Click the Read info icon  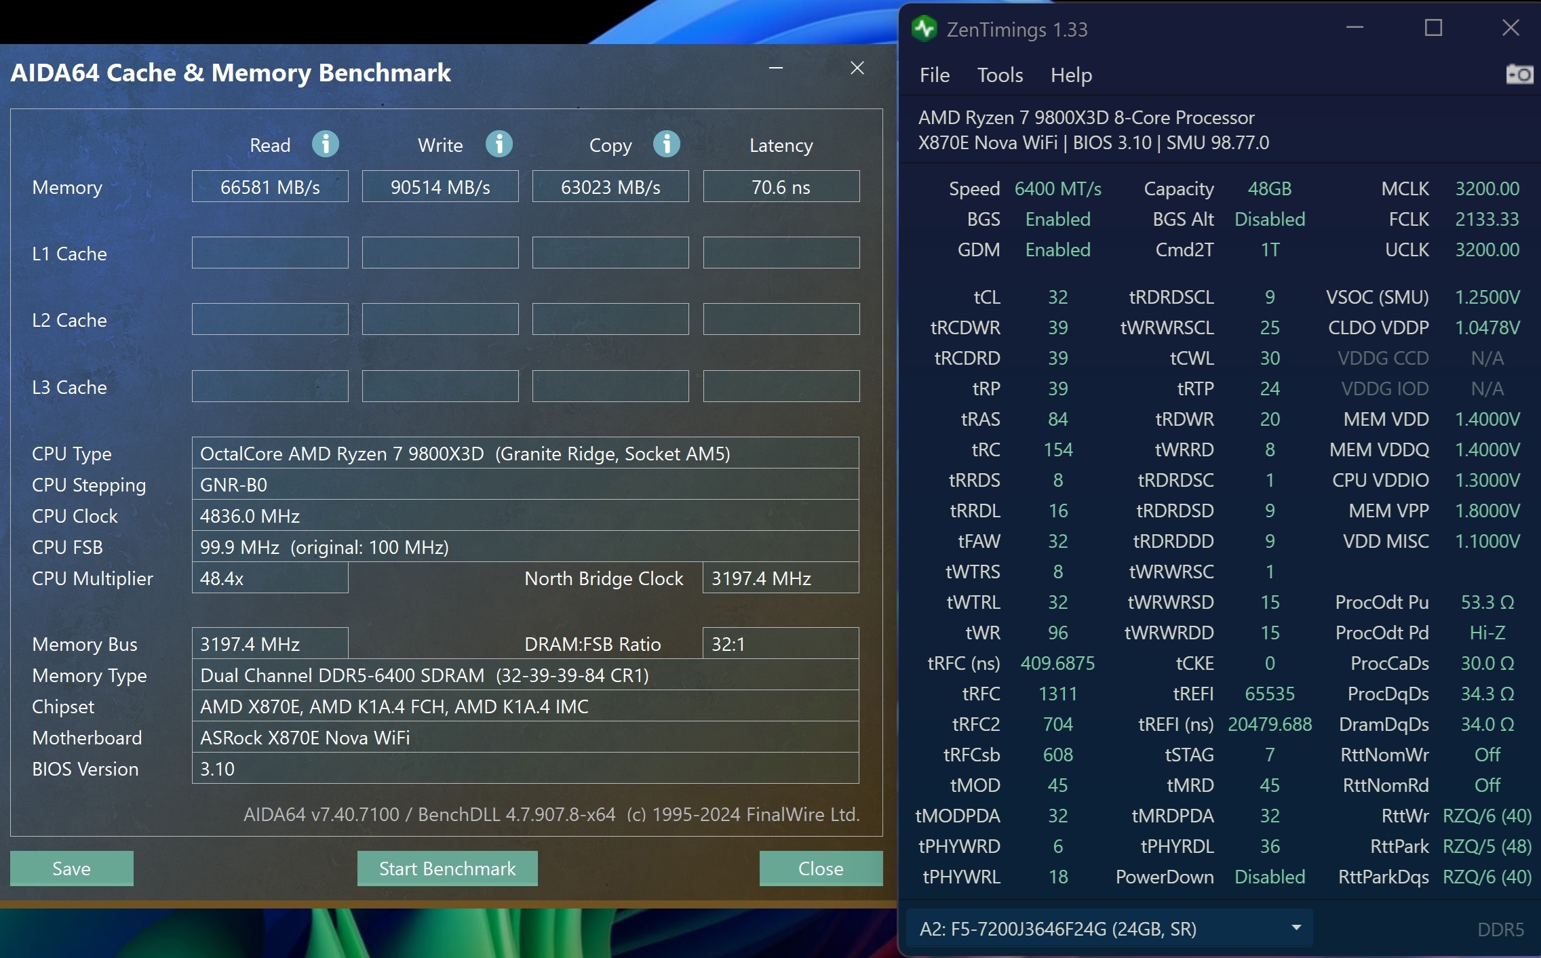(x=326, y=144)
